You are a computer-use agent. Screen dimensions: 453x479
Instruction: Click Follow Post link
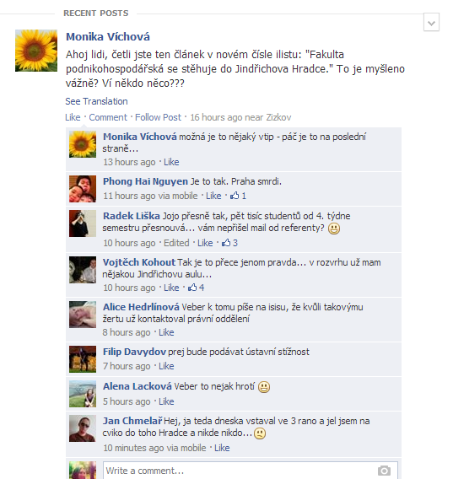pyautogui.click(x=158, y=117)
